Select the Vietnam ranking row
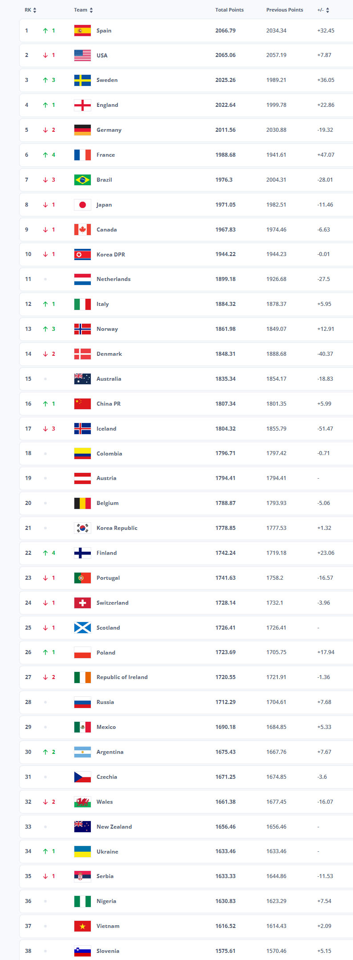Screen dimensions: 353x960 [x=187, y=926]
